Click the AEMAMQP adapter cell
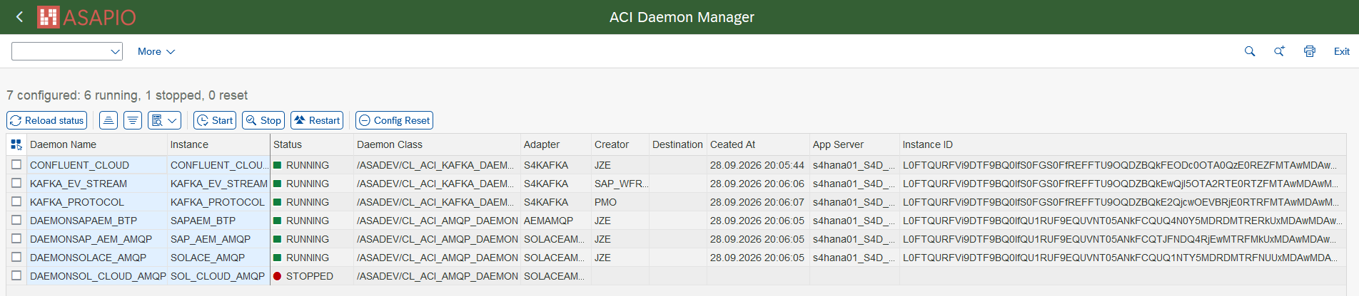This screenshot has width=1359, height=296. click(x=556, y=221)
